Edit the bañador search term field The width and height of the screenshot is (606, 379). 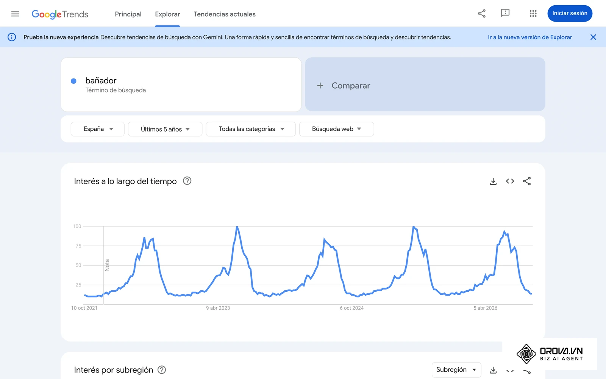click(181, 85)
